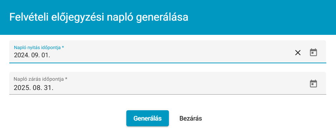This screenshot has width=336, height=133.
Task: Place cursor in date value 2024. 09. 01.
Action: [x=32, y=55]
